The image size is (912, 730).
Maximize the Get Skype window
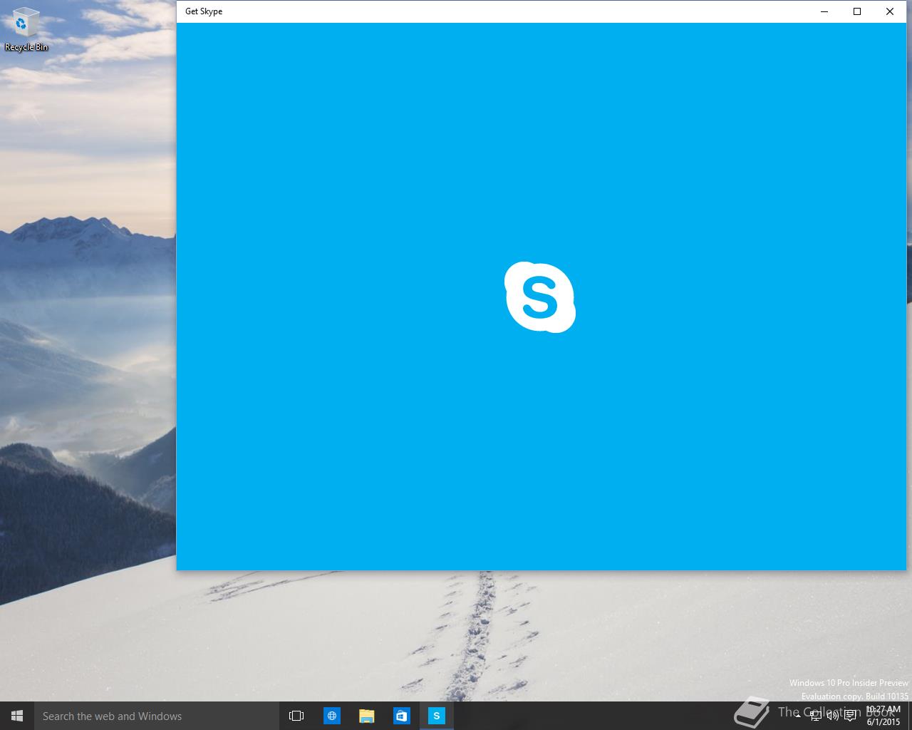[857, 11]
